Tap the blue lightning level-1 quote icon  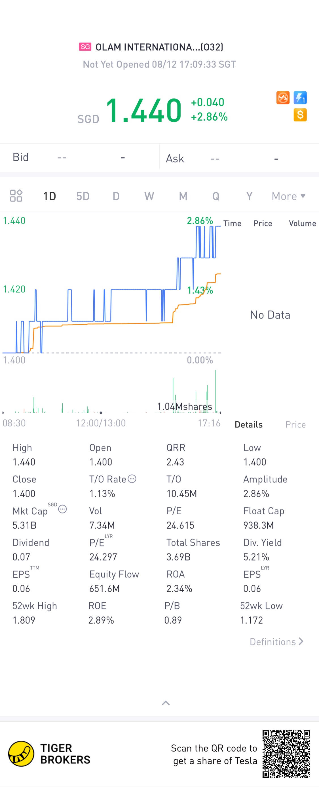point(300,98)
